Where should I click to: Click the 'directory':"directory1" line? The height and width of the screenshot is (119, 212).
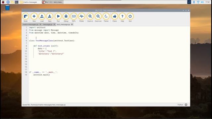(x=51, y=54)
